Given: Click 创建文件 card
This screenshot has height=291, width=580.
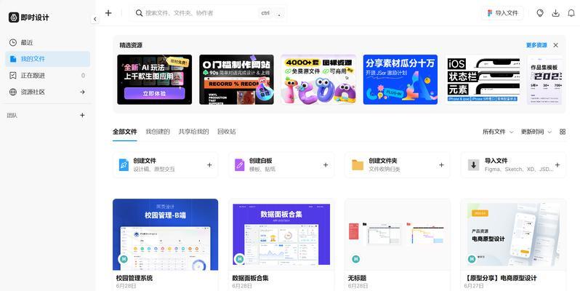Looking at the screenshot, I should click(165, 164).
